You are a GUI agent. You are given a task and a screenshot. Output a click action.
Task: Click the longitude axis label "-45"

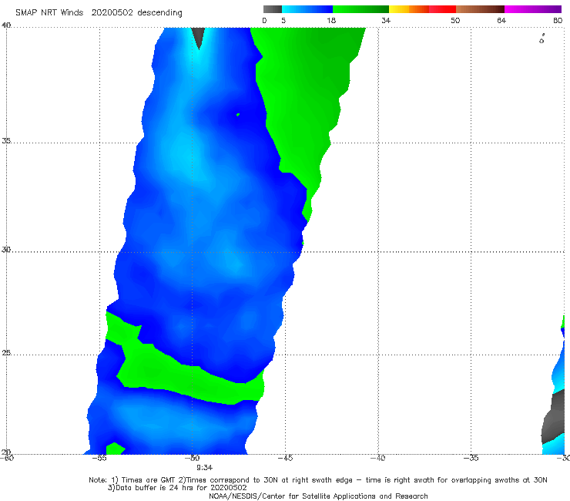[285, 458]
